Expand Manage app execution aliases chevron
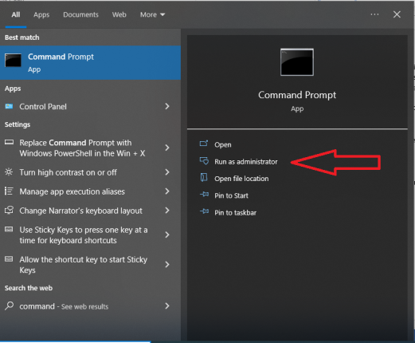 [x=167, y=191]
